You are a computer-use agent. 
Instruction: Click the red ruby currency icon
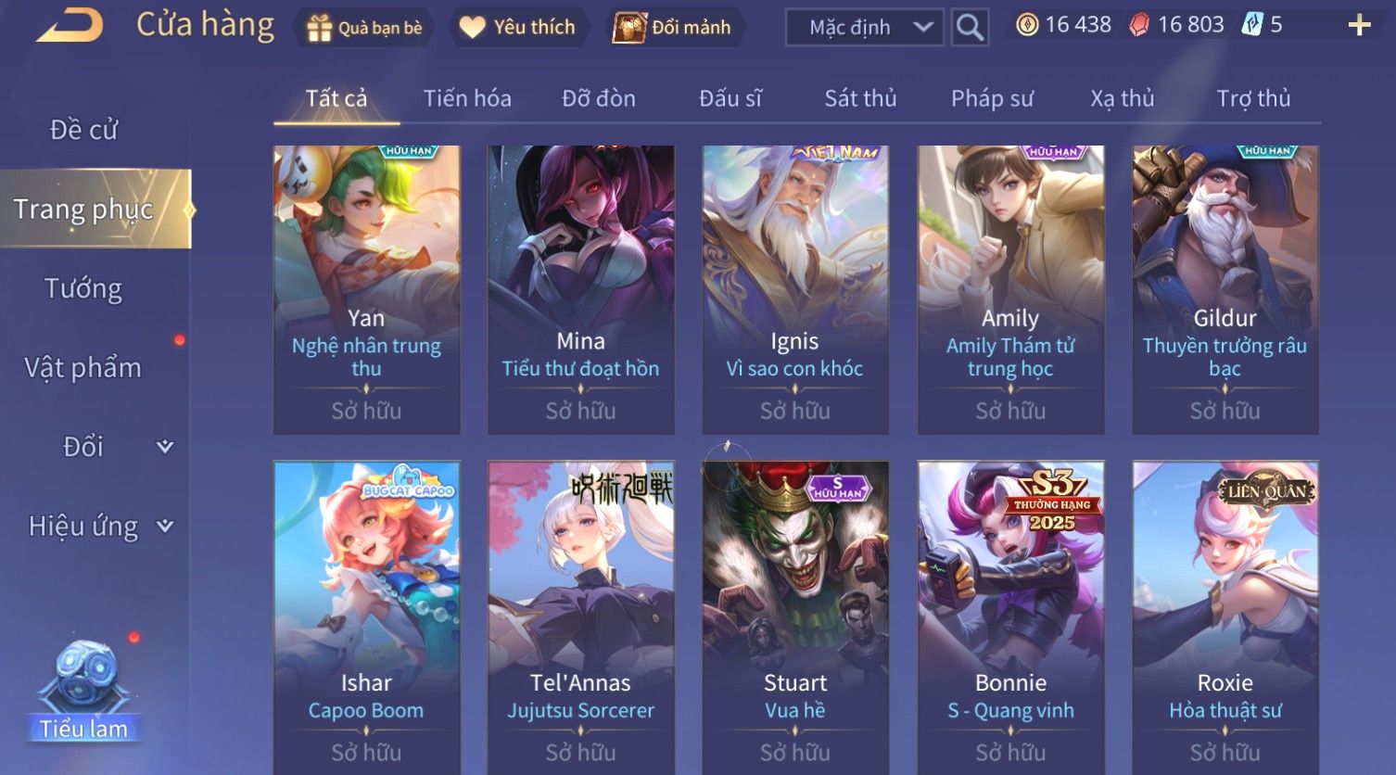[1139, 25]
